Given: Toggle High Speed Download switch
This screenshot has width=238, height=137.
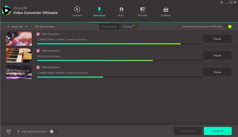Looking at the screenshot, I should (53, 131).
